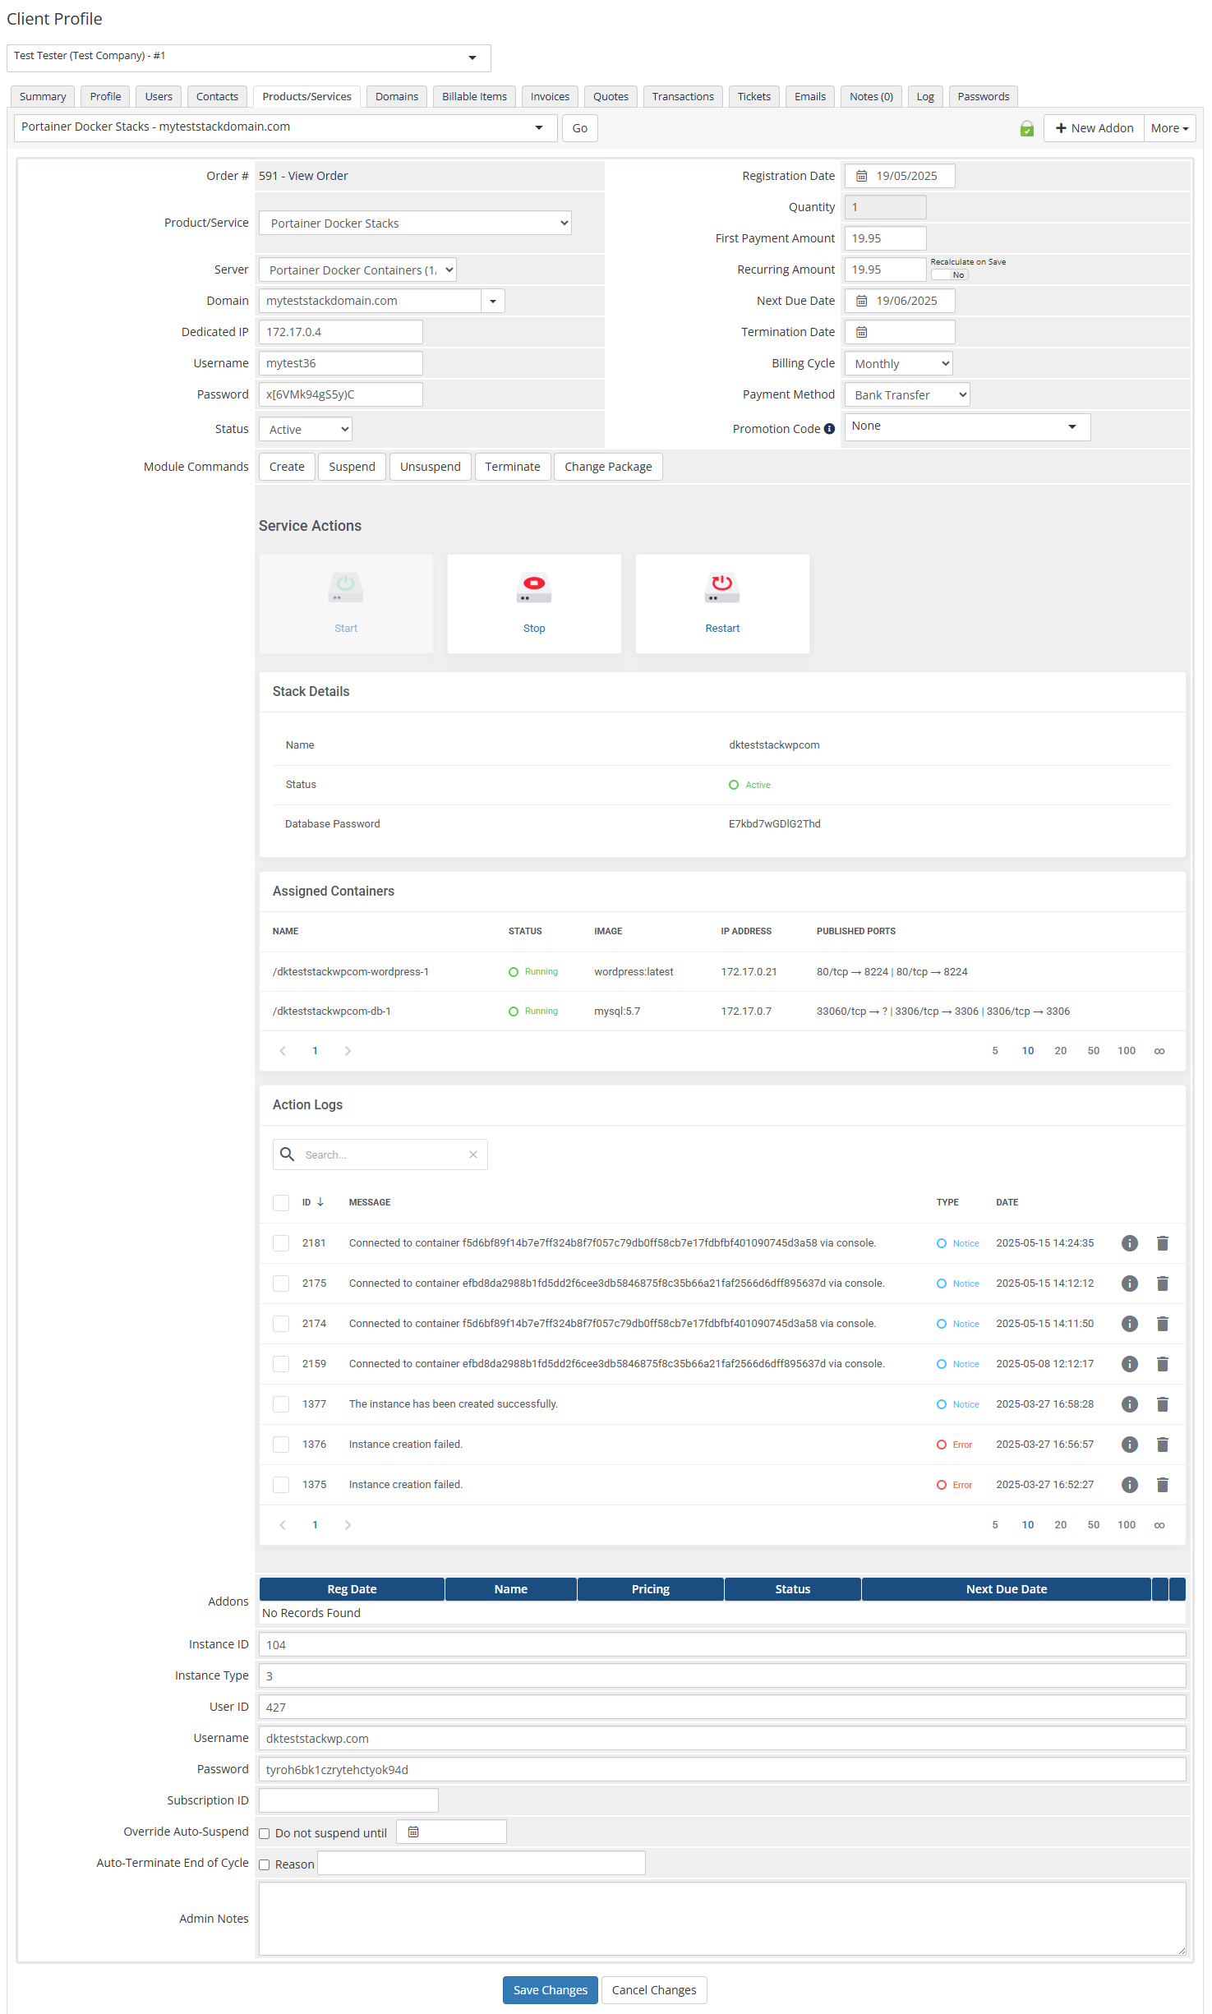This screenshot has width=1212, height=2014.
Task: Open the Billable Items tab
Action: click(474, 96)
